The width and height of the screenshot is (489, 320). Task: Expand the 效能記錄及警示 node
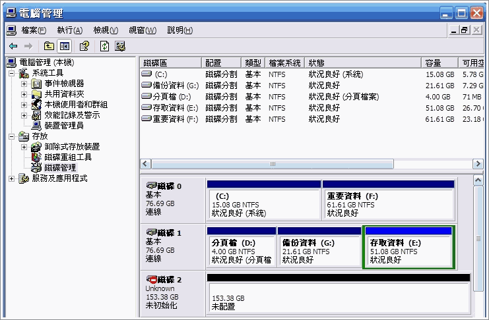coord(24,115)
